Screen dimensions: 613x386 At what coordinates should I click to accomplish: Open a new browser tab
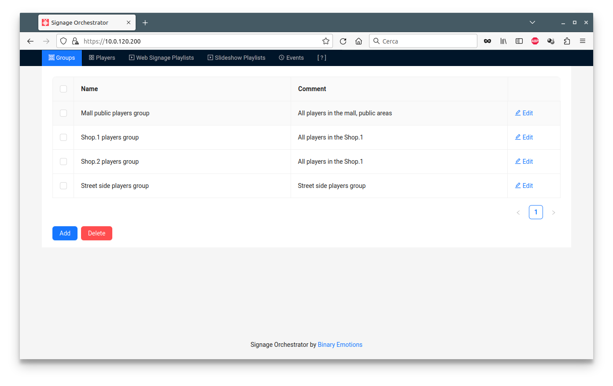(x=145, y=22)
